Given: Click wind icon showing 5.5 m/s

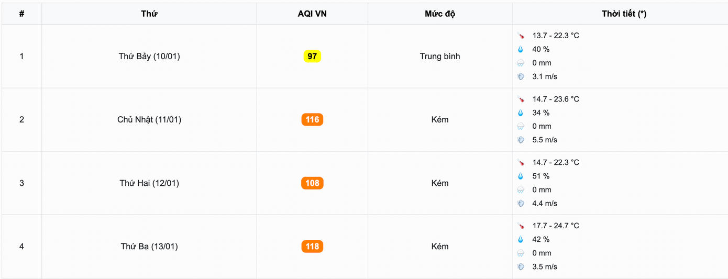Looking at the screenshot, I should point(521,140).
